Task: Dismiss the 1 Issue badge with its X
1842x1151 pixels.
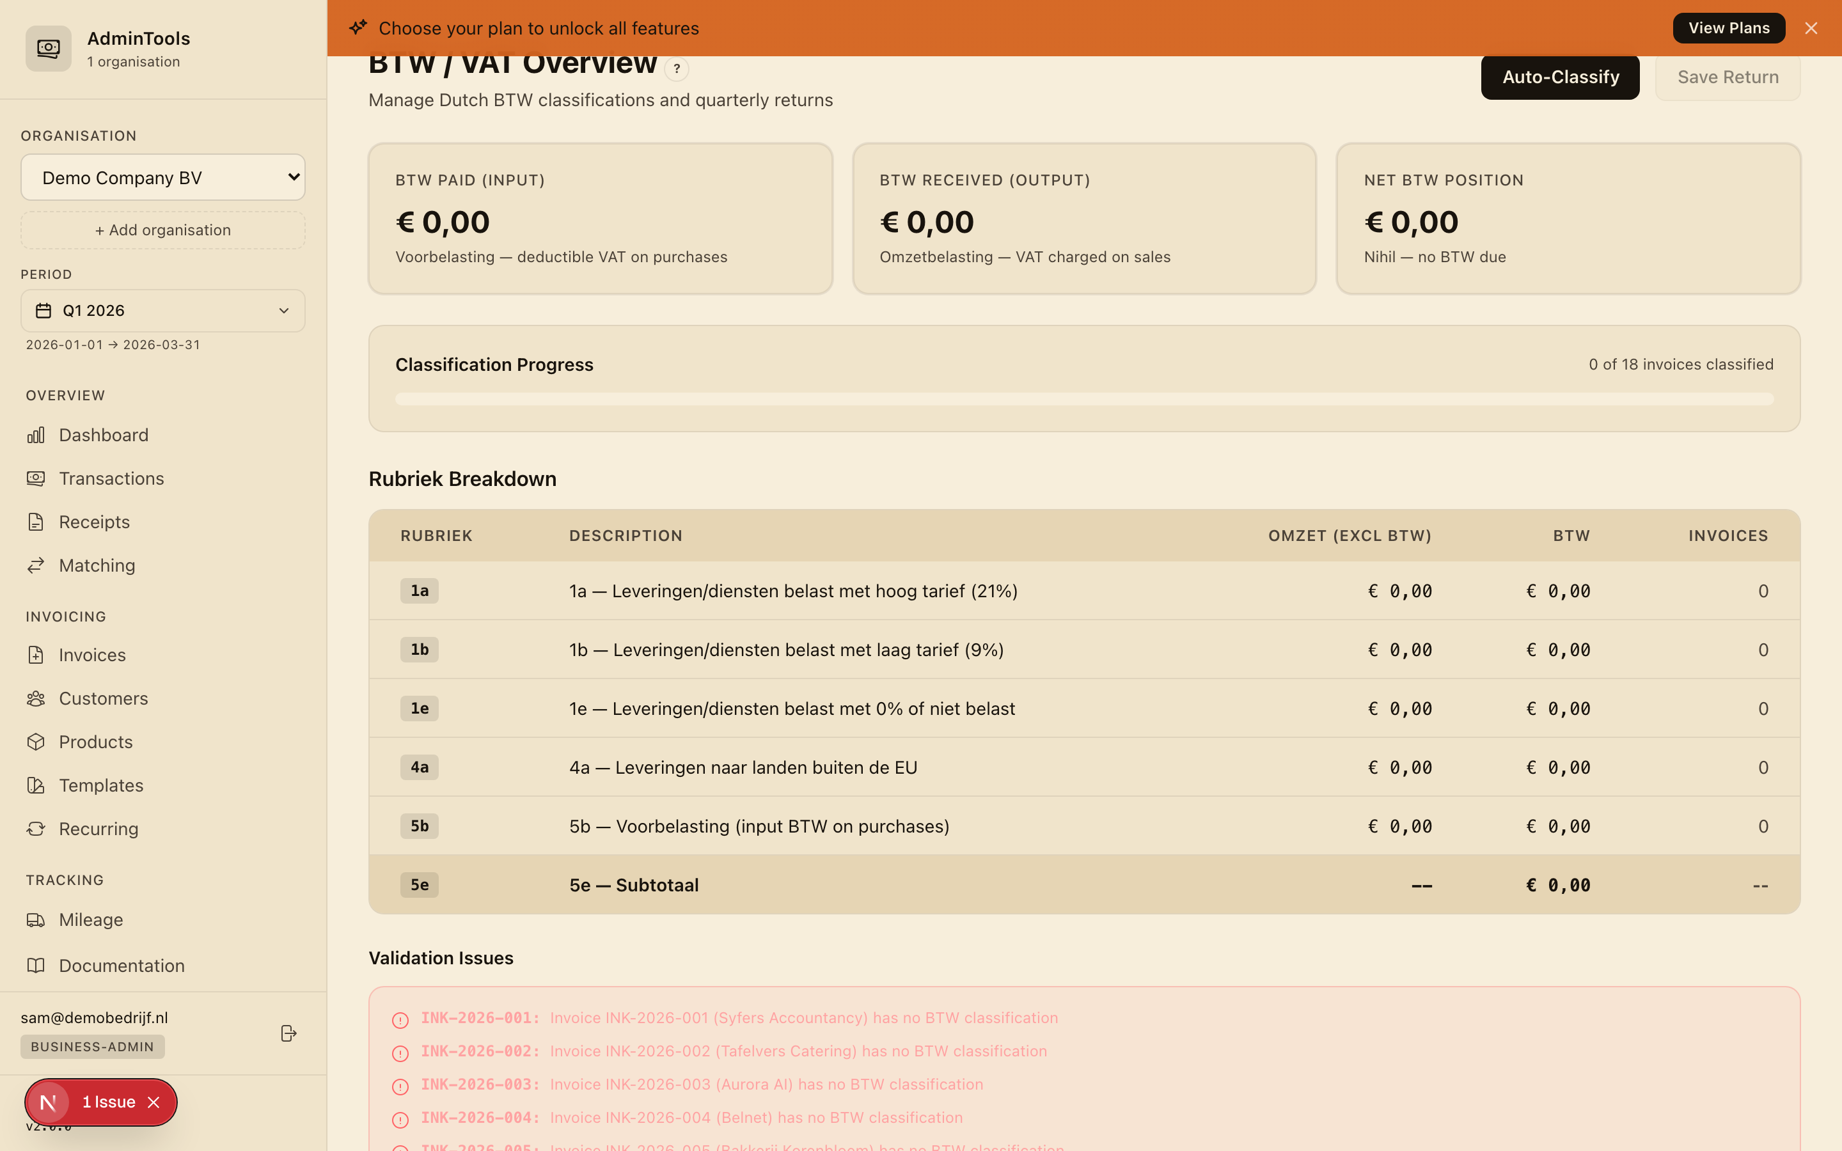Action: (x=153, y=1102)
